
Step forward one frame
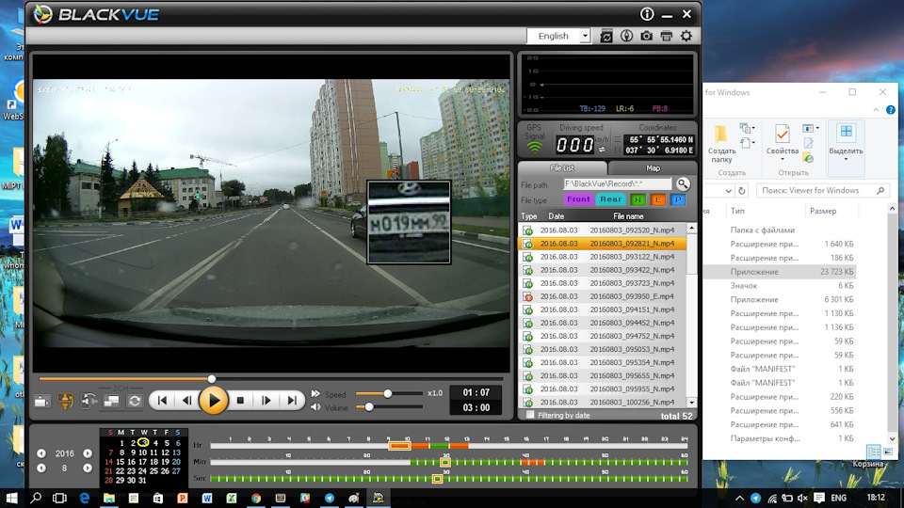(266, 401)
